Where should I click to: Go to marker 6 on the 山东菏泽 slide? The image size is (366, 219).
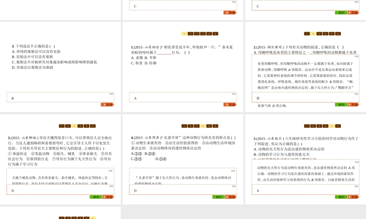point(216,126)
